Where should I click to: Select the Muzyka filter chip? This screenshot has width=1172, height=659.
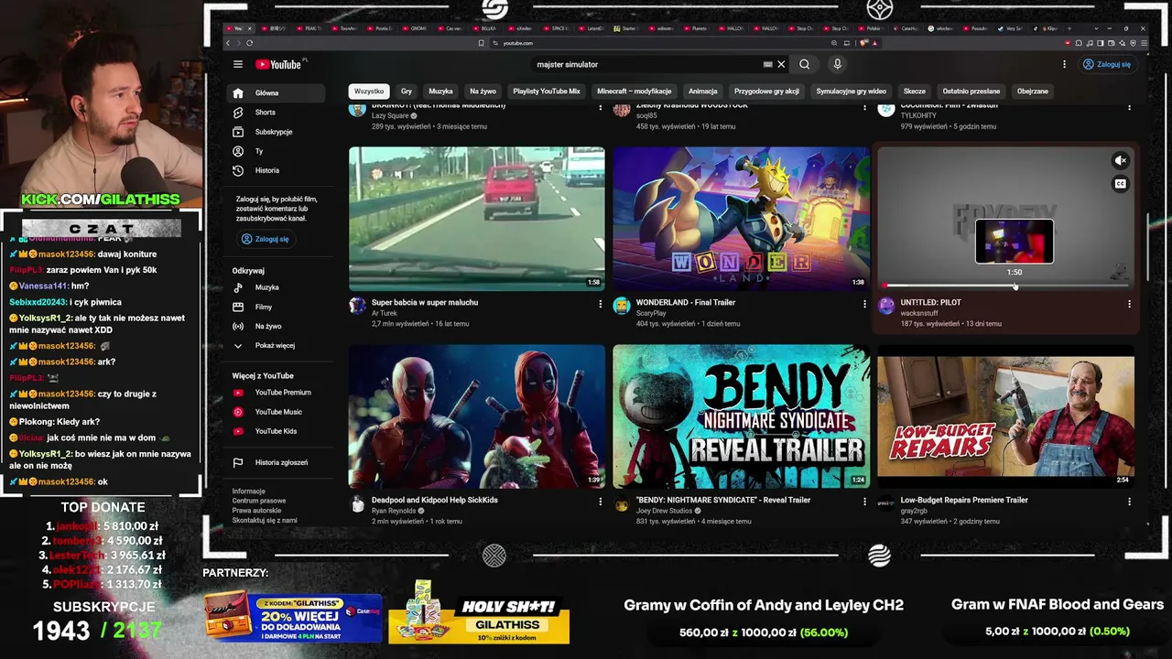click(x=441, y=92)
